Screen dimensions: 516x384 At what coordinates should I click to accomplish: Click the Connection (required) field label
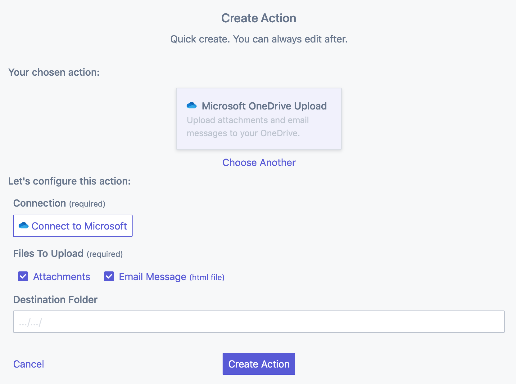pos(59,203)
